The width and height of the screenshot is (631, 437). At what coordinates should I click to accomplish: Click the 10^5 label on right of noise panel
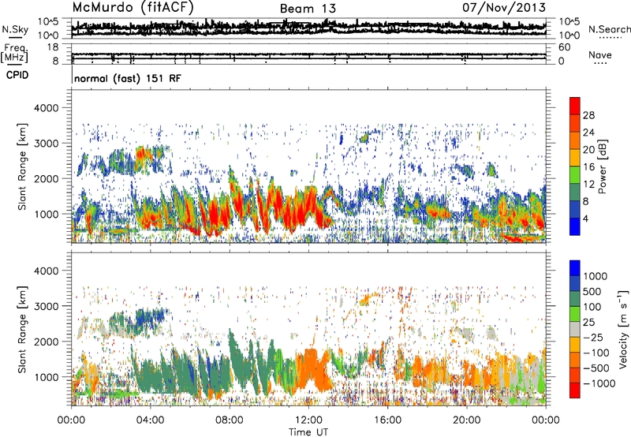pyautogui.click(x=569, y=21)
